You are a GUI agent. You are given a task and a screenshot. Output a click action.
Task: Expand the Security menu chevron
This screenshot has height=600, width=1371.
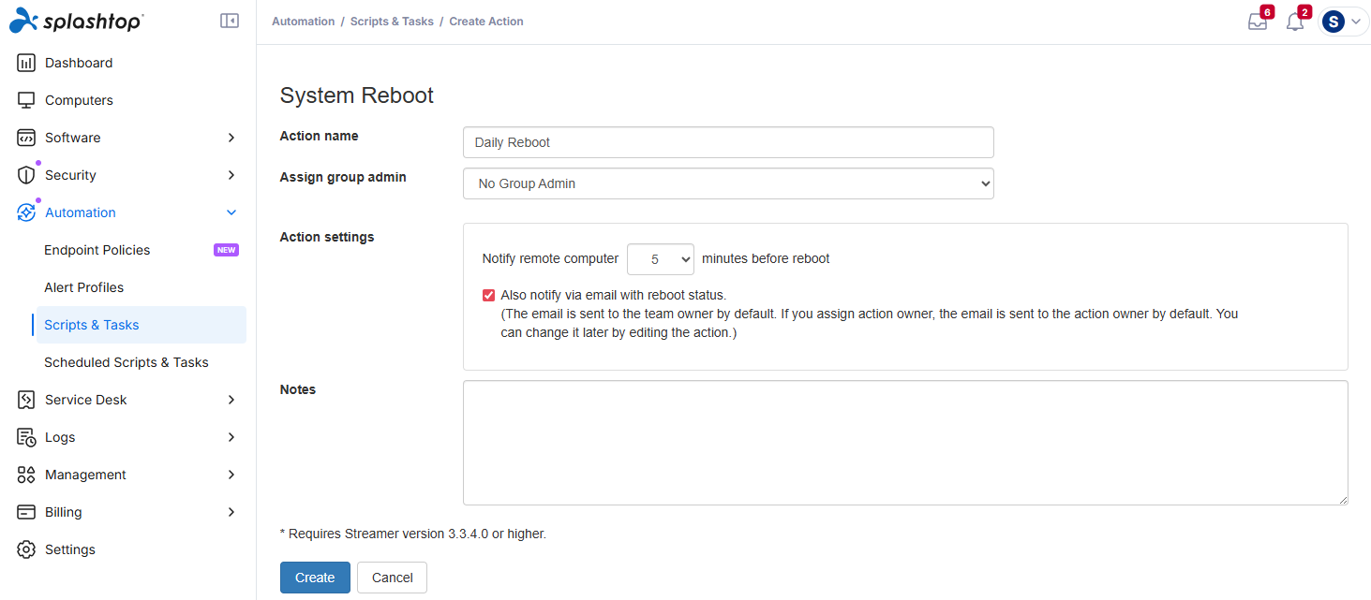tap(231, 175)
